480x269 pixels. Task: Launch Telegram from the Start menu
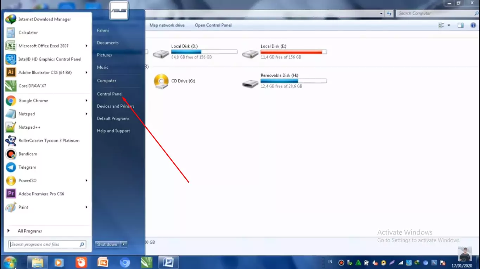tap(27, 167)
